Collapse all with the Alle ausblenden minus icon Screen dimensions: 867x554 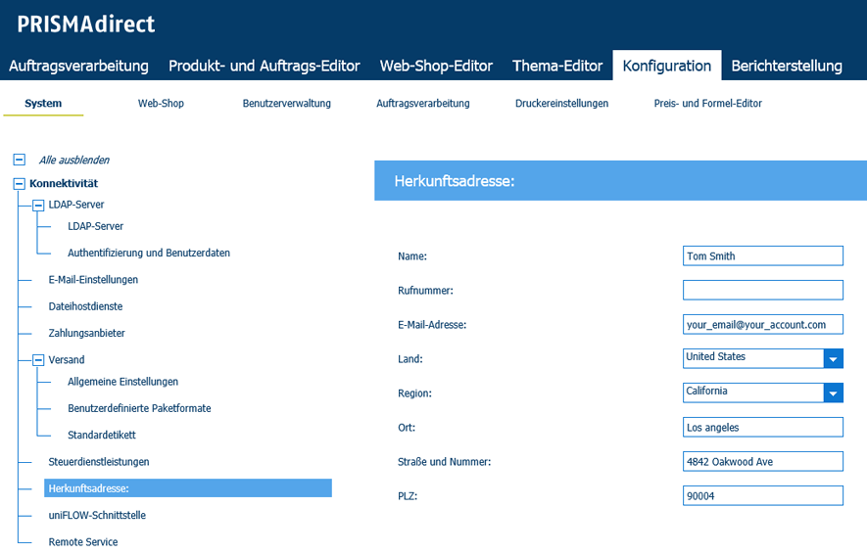pyautogui.click(x=19, y=160)
